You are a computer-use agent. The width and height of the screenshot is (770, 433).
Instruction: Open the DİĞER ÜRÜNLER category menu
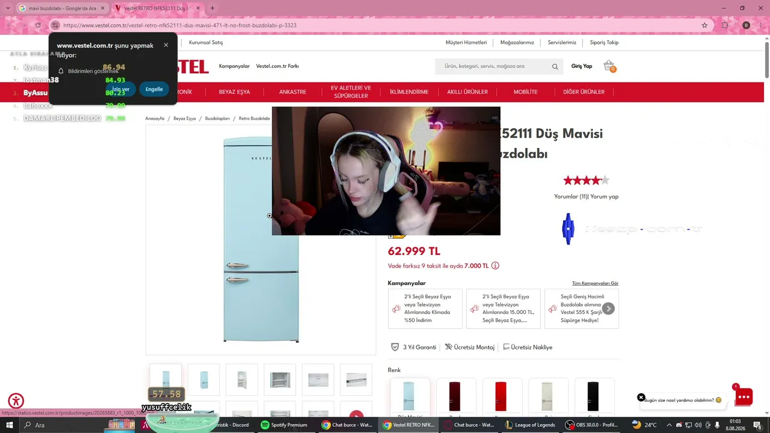tap(584, 92)
